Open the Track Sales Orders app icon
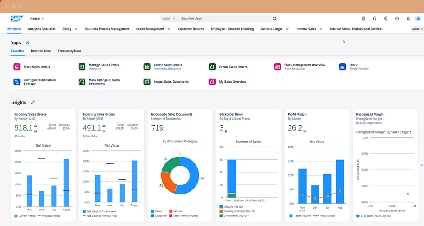This screenshot has width=424, height=226. pyautogui.click(x=16, y=67)
